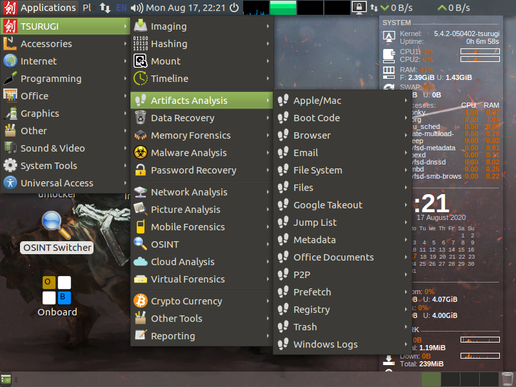Select the Other category in main menu
Viewport: 516px width, 387px height.
click(65, 131)
